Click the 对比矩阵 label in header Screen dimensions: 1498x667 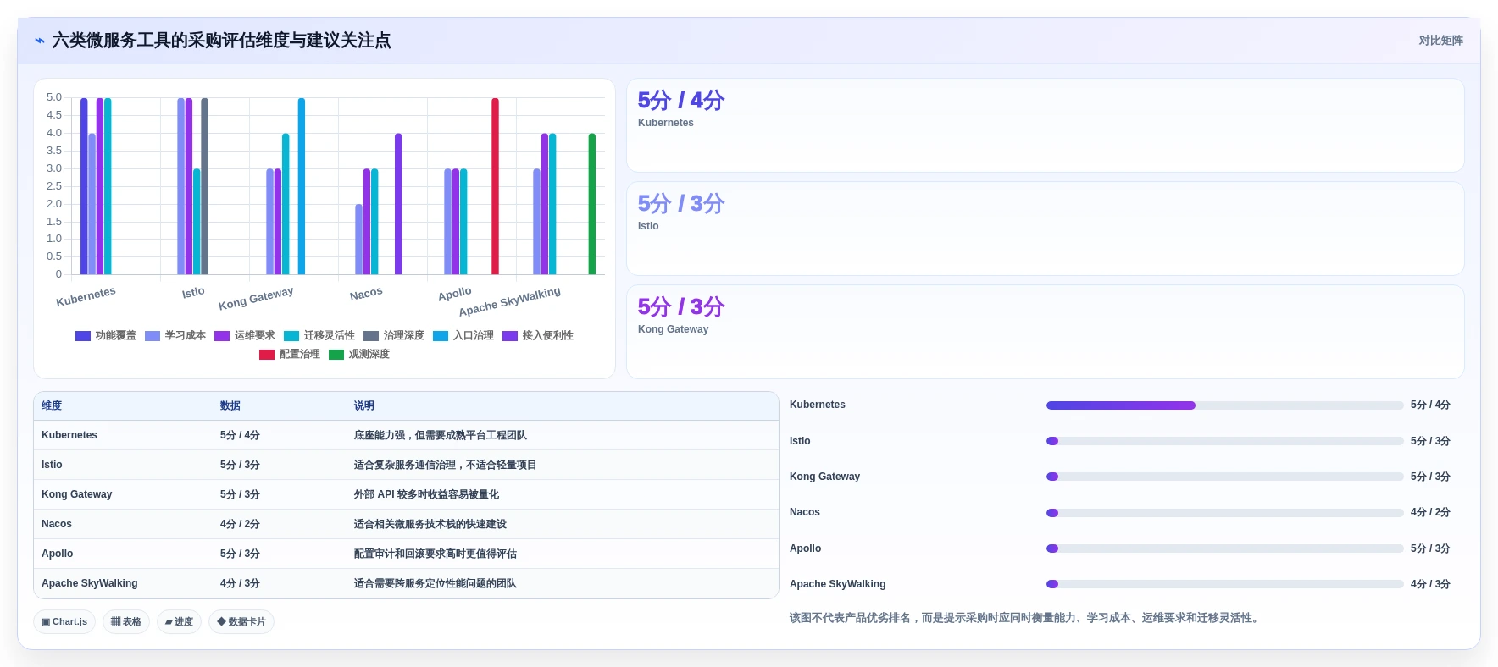pos(1440,41)
